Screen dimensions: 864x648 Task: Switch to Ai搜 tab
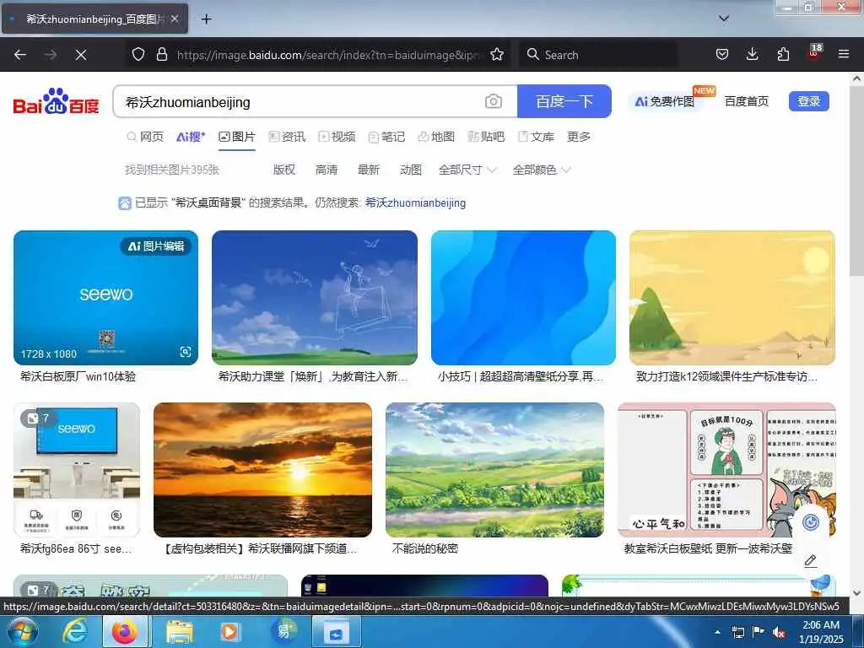pos(191,137)
